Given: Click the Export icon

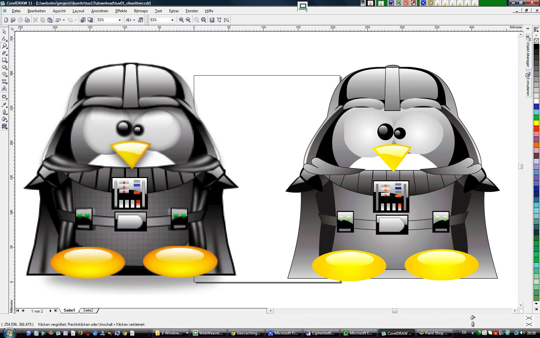Looking at the screenshot, I should coord(90,20).
